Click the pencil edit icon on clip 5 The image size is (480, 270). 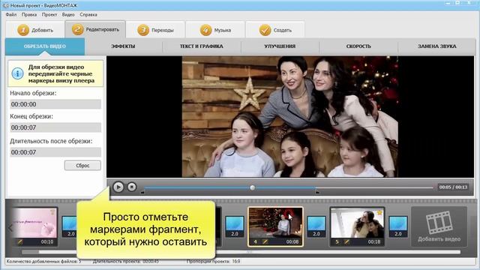[x=346, y=241]
